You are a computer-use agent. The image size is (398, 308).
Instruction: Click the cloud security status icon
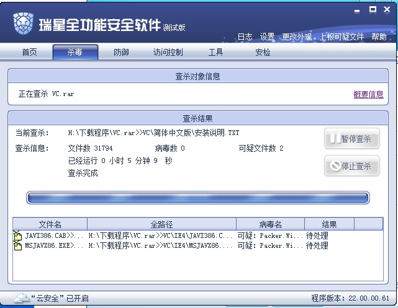click(x=22, y=298)
